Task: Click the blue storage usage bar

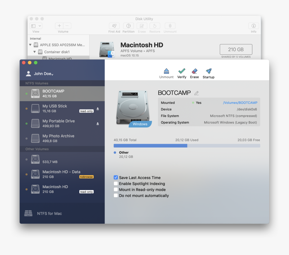Action: tap(150, 145)
